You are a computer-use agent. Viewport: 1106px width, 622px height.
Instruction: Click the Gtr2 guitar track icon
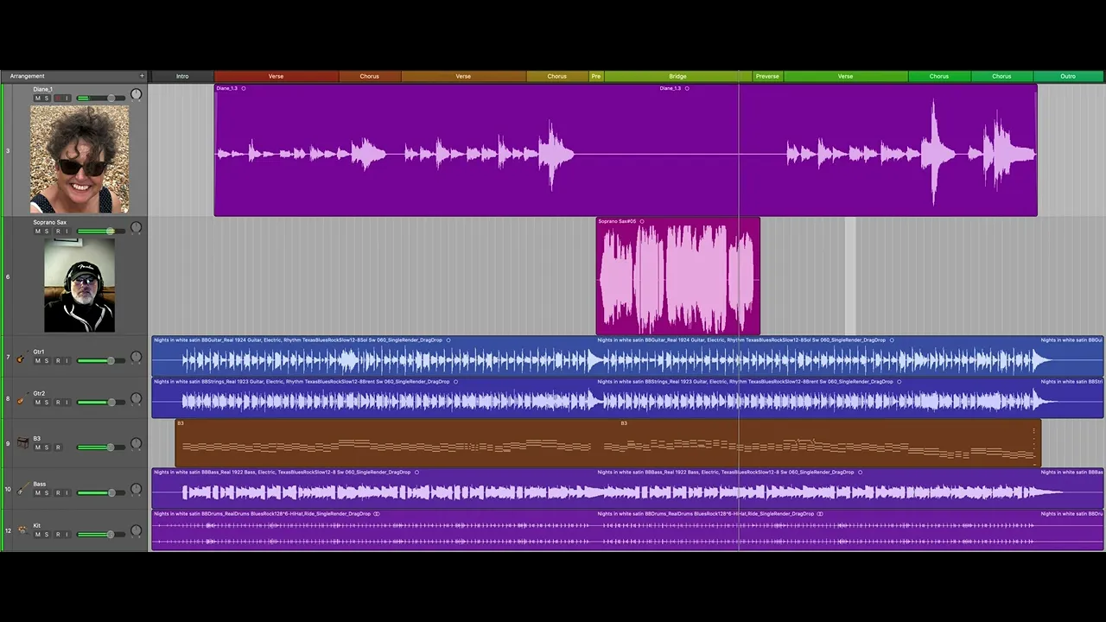click(22, 399)
